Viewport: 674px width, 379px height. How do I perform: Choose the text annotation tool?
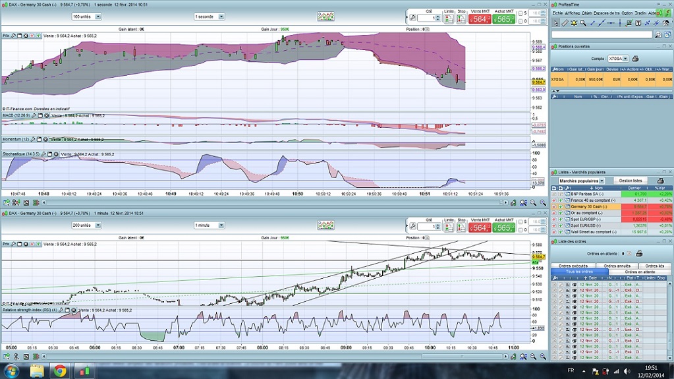point(638,23)
